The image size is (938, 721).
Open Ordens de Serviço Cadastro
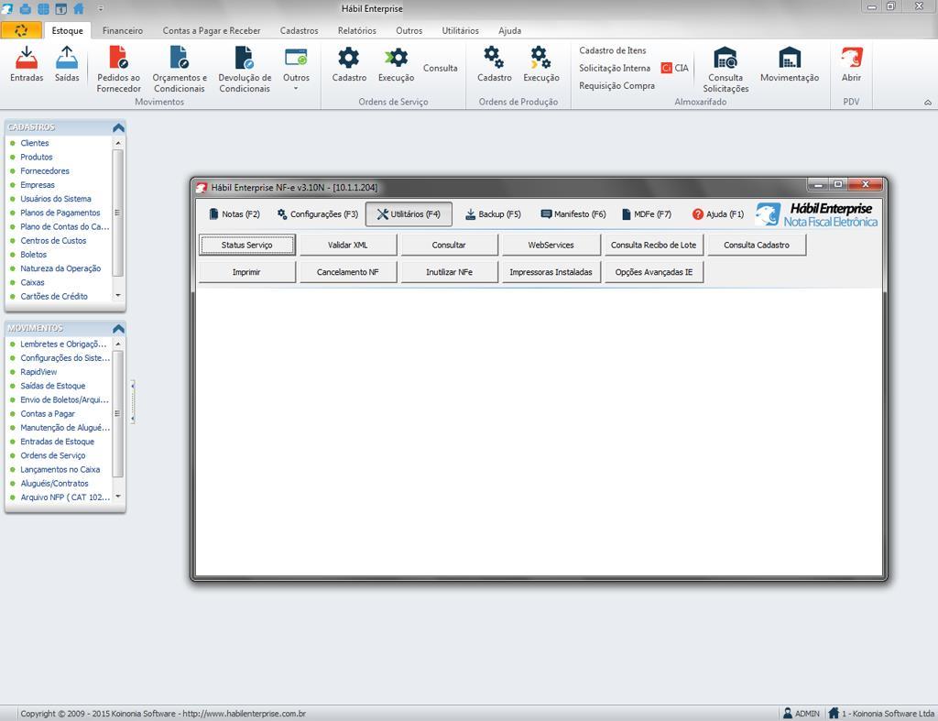(x=349, y=65)
